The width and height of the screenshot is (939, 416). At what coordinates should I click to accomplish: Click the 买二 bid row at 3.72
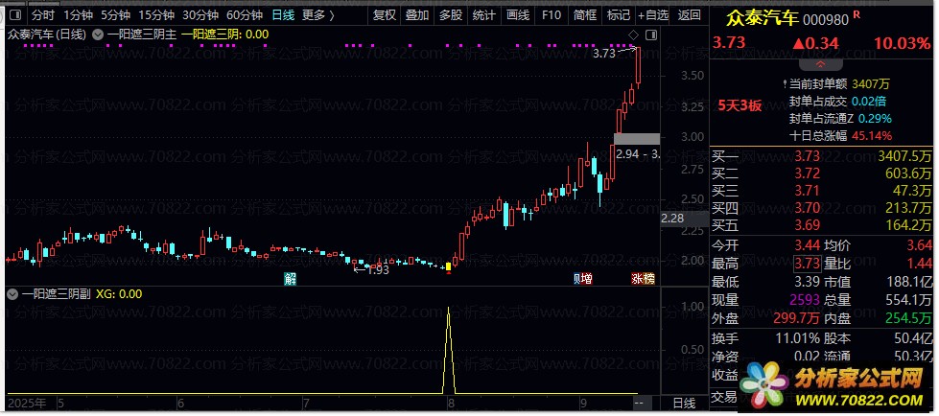coord(823,174)
